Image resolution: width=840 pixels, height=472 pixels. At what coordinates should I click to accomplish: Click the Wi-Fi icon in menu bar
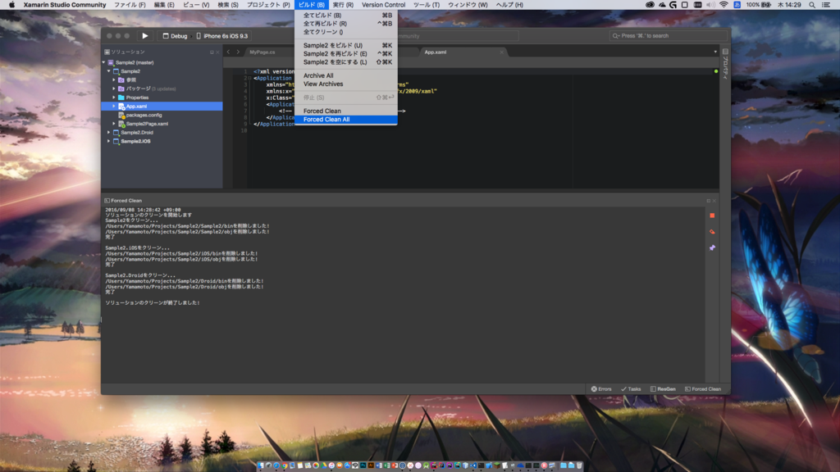tap(724, 5)
